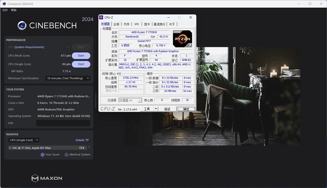Expand the 工具 button dropdown arrow
Image resolution: width=327 pixels, height=188 pixels.
click(x=156, y=109)
